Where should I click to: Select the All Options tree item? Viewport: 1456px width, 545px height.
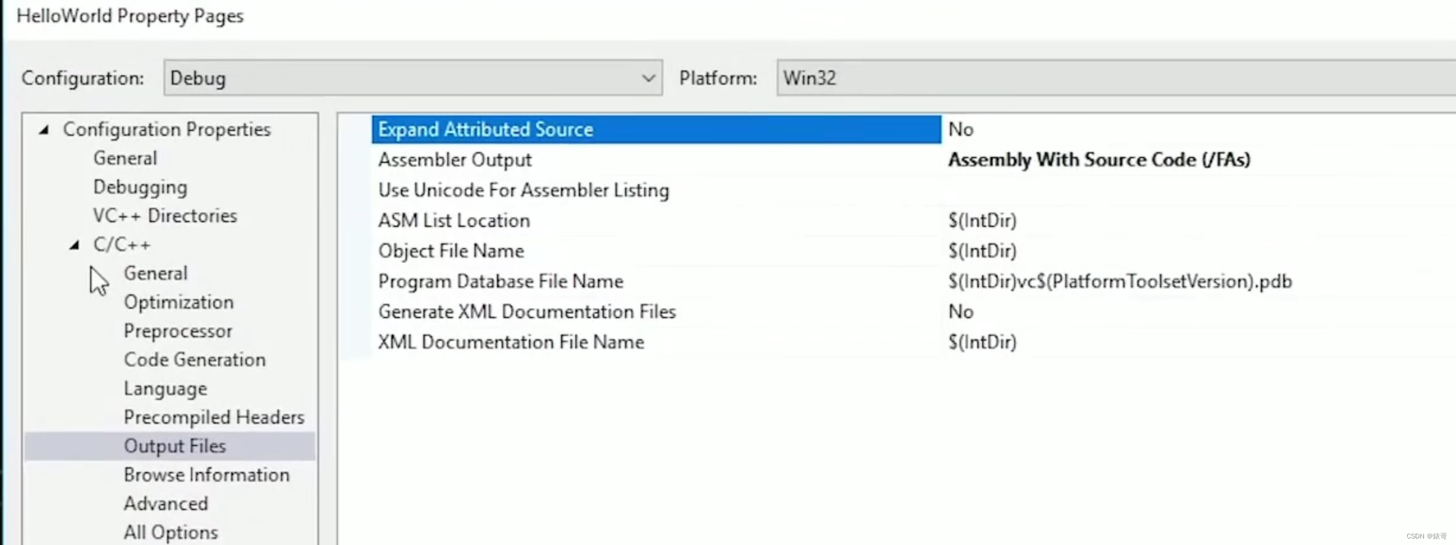click(171, 533)
